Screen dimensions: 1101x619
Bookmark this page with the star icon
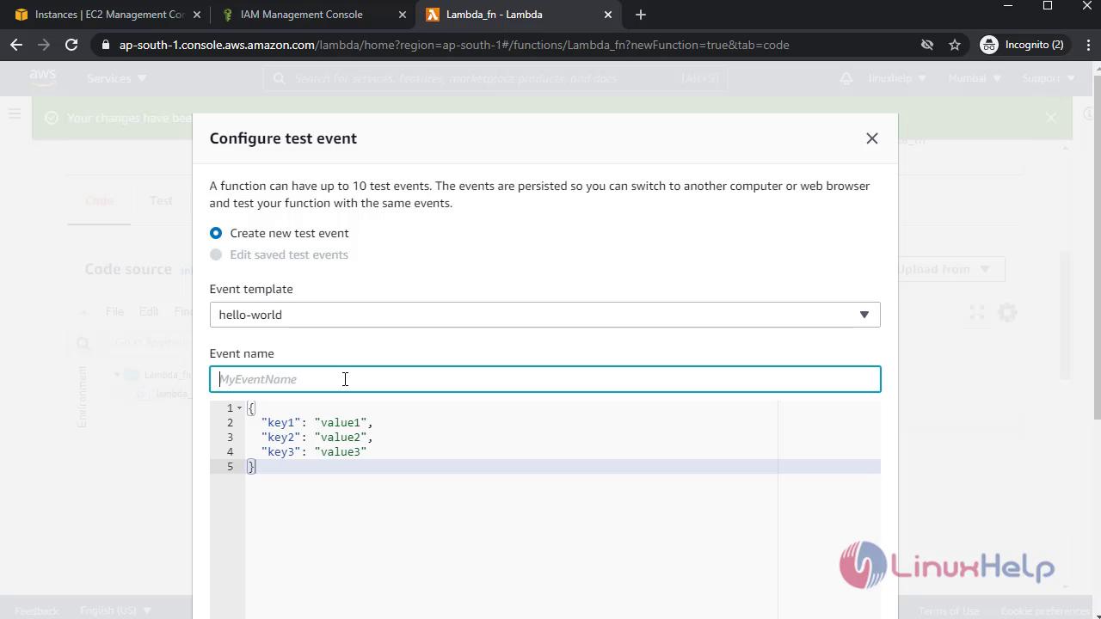tap(955, 45)
